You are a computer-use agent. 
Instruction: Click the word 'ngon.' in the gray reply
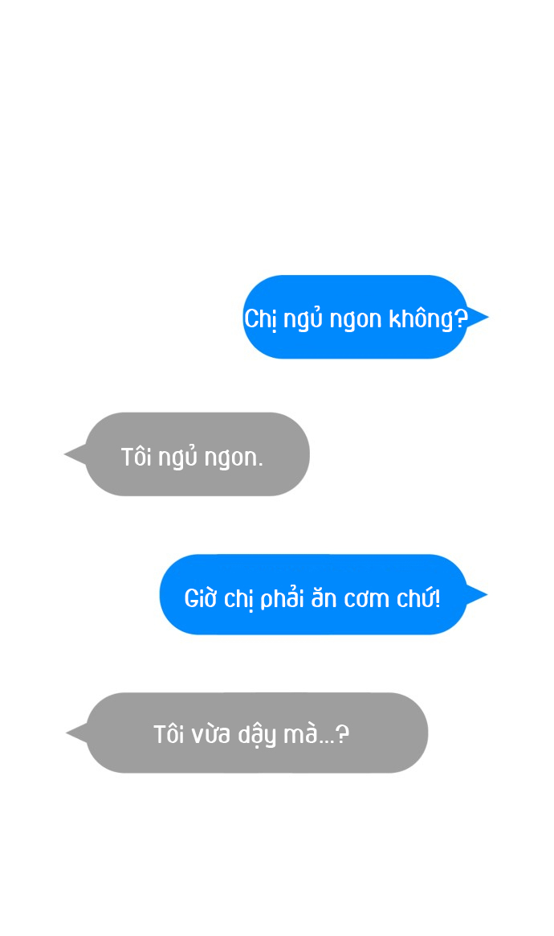[233, 458]
